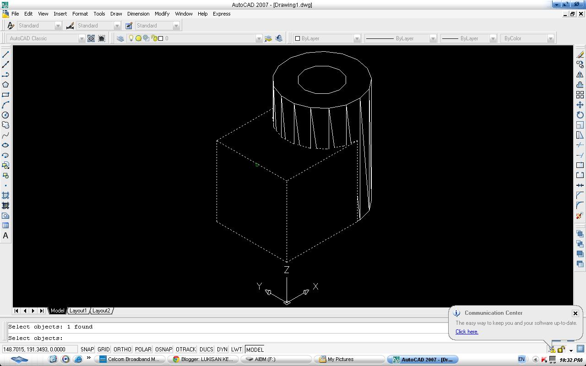Open the AutoCAD Classic workspace dropdown
Screen dimensions: 586x366
tap(81, 38)
